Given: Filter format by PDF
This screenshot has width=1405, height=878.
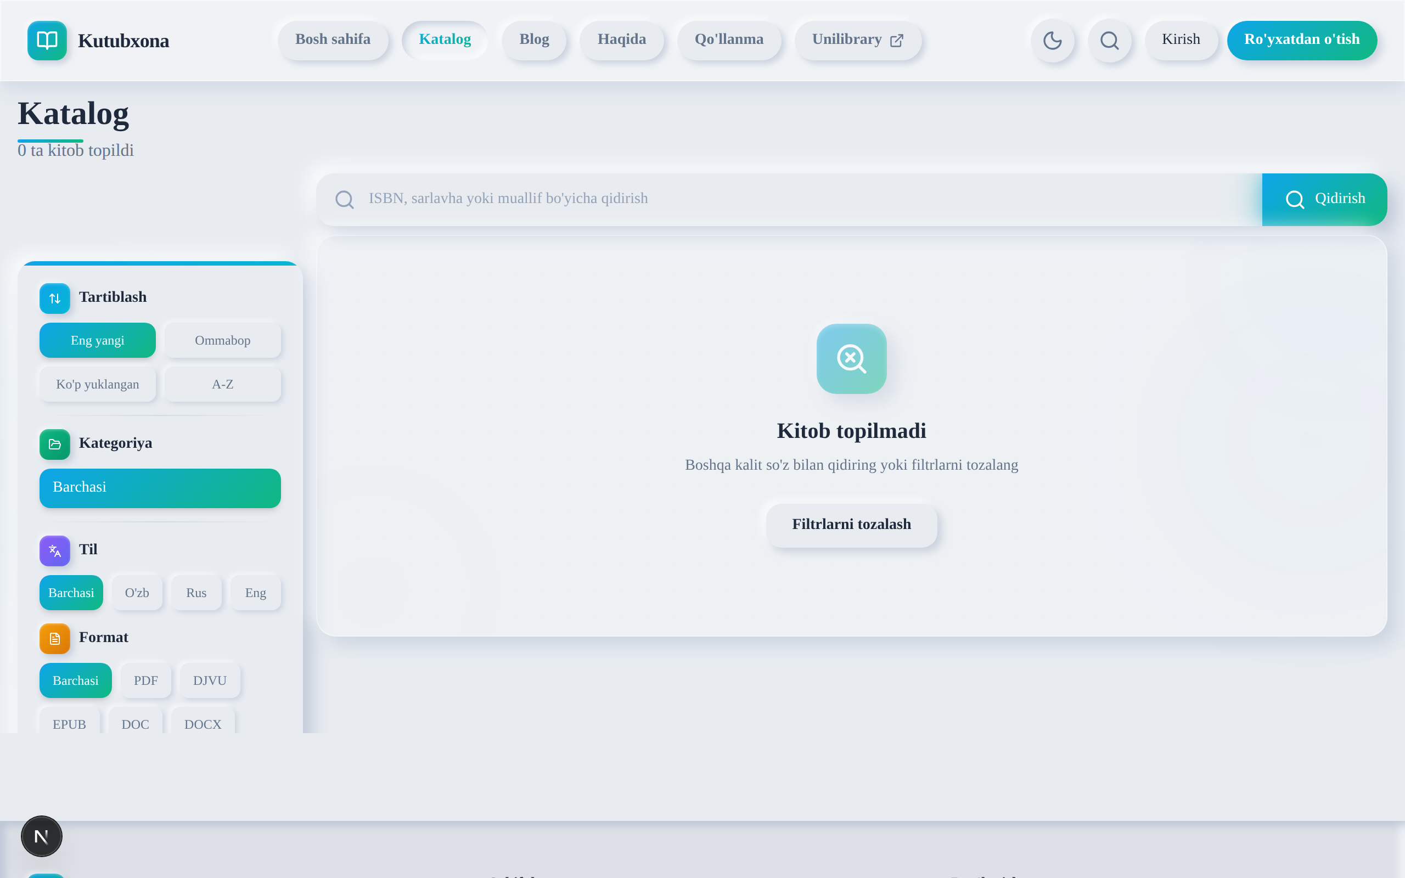Looking at the screenshot, I should point(146,680).
